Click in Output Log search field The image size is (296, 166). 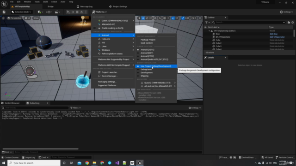click(x=35, y=108)
